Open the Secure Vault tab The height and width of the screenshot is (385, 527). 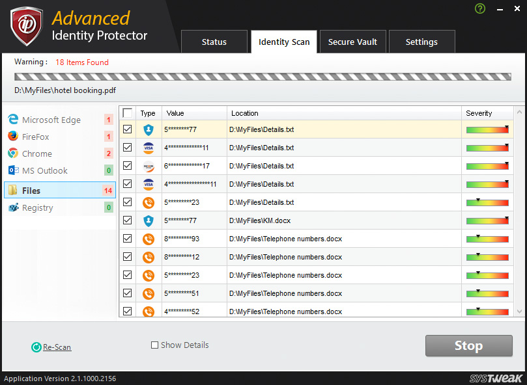tap(352, 42)
